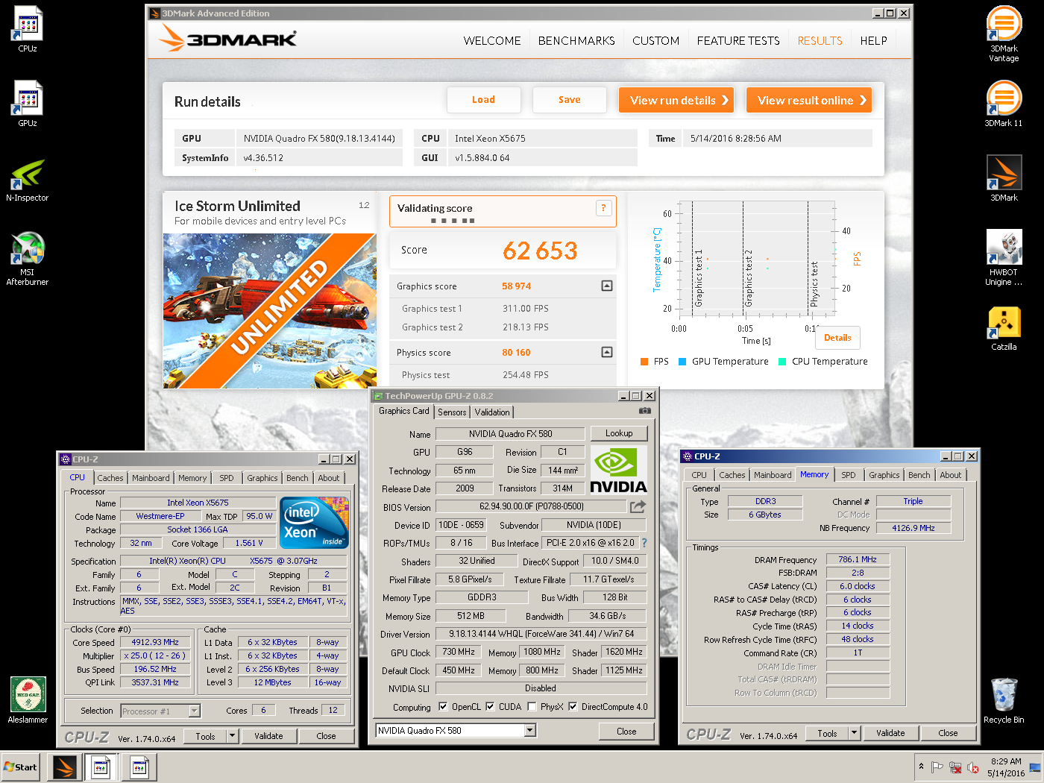Launch N-Inspector desktop icon

pyautogui.click(x=28, y=180)
